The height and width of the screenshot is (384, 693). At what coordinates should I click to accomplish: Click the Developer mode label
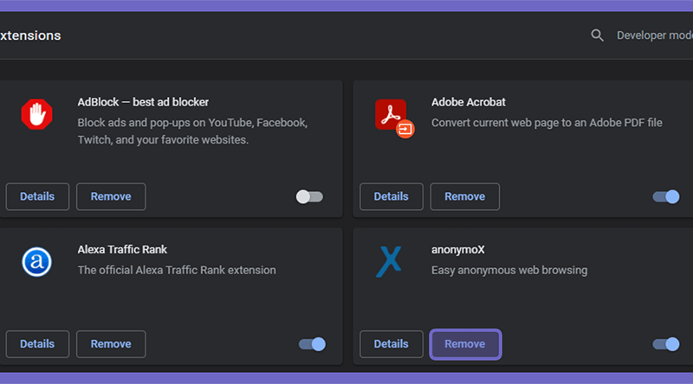655,35
